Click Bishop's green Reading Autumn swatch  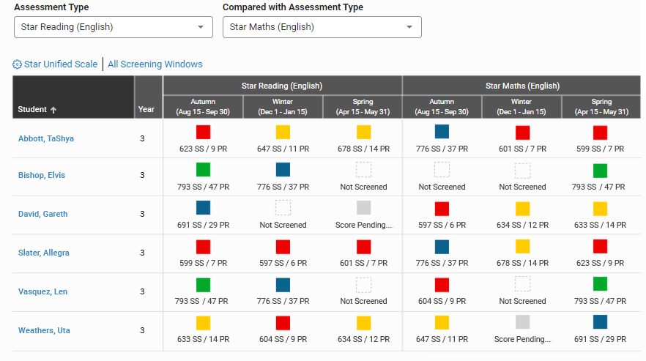203,169
